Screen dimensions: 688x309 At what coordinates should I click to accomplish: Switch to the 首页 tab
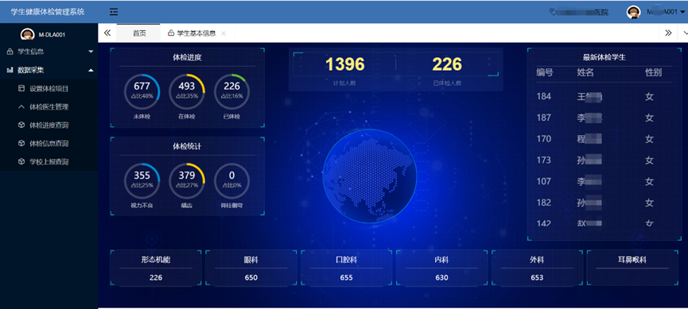pos(139,33)
